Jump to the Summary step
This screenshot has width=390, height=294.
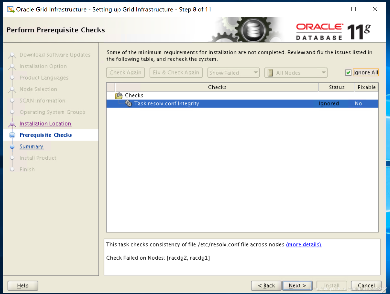coord(31,147)
